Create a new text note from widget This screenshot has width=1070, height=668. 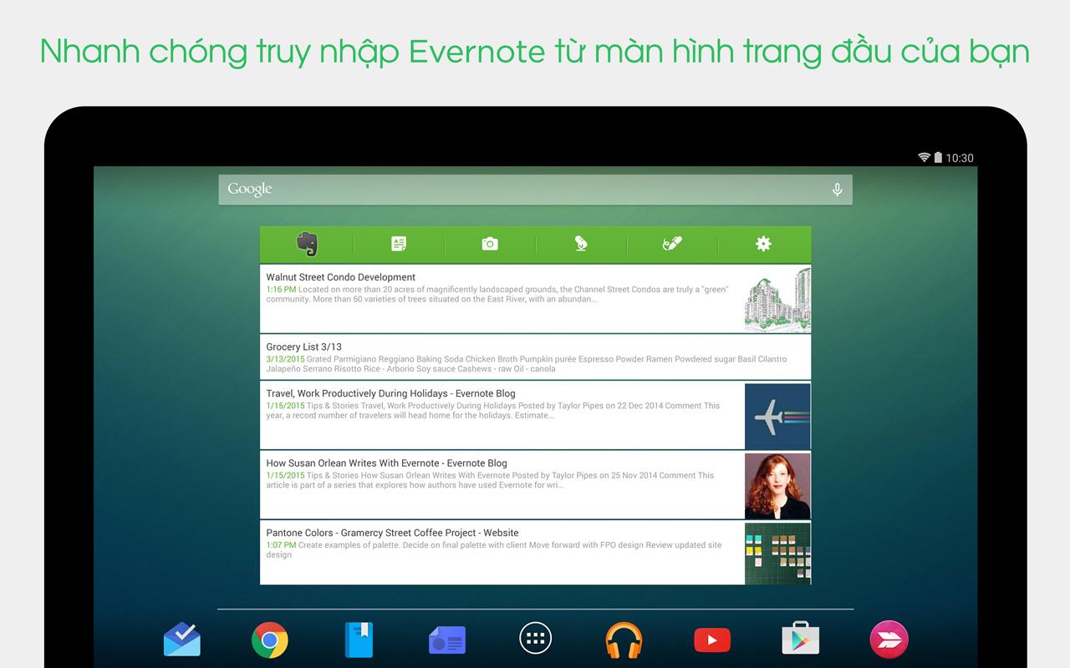click(399, 244)
